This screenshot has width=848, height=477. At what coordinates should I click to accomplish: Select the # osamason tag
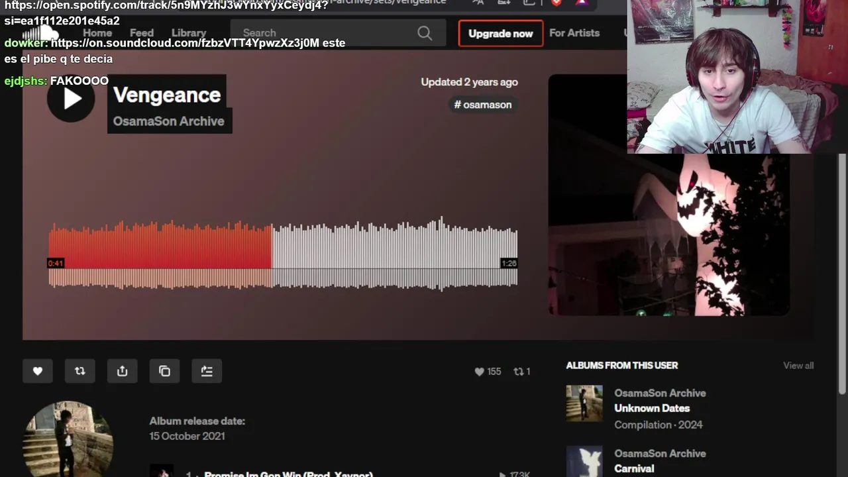point(483,105)
